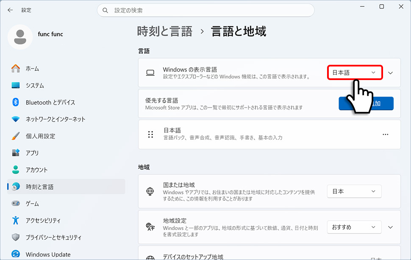Click the Bluetooth icon in sidebar
Image resolution: width=411 pixels, height=260 pixels.
coord(16,102)
